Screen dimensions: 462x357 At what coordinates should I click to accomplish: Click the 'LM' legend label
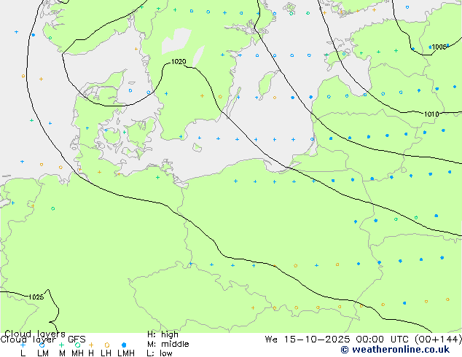coord(43,353)
